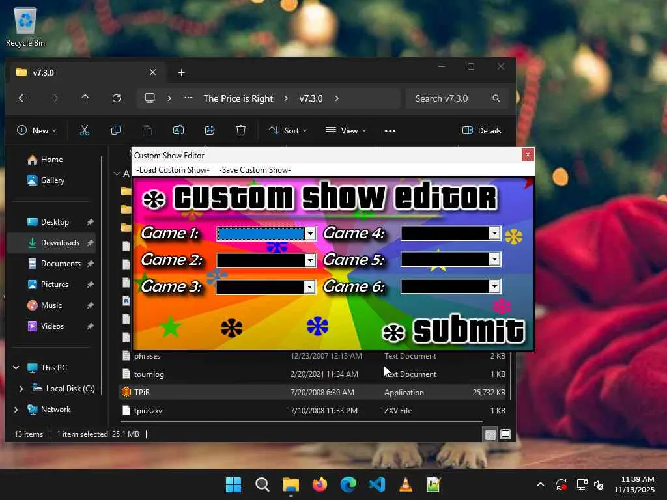Close the v7.3.0 Explorer tab
The image size is (667, 500).
(152, 72)
